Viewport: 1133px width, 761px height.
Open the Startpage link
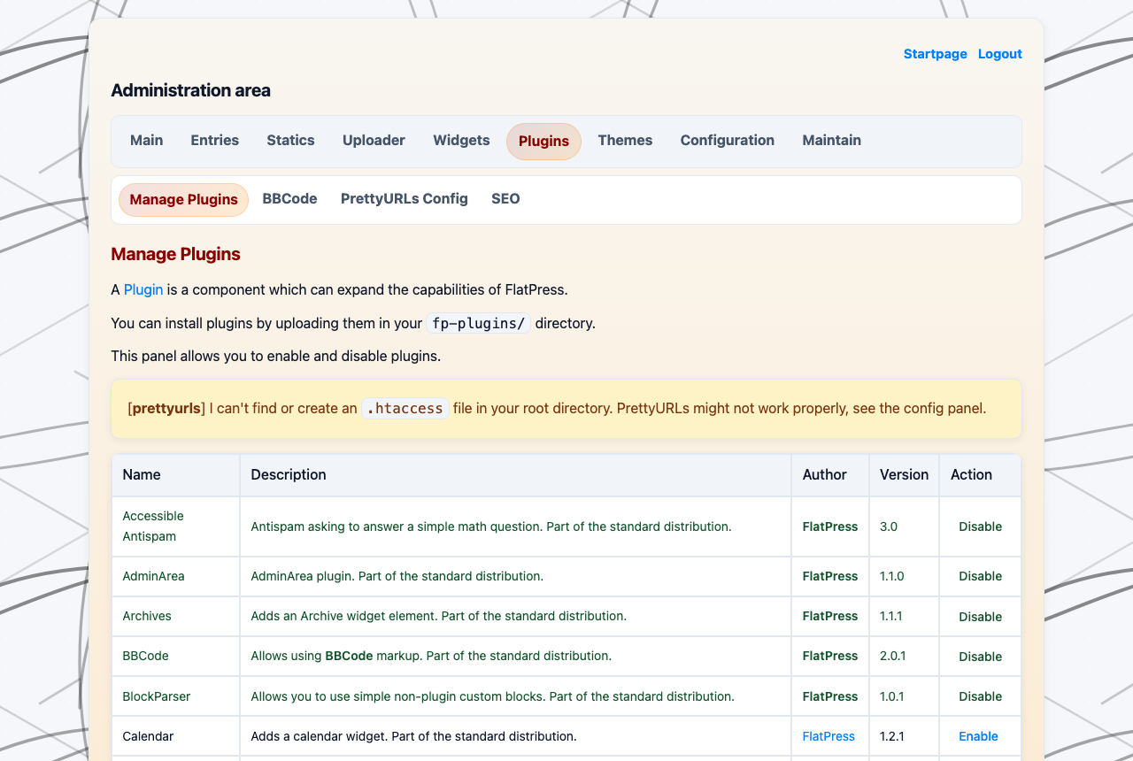935,54
